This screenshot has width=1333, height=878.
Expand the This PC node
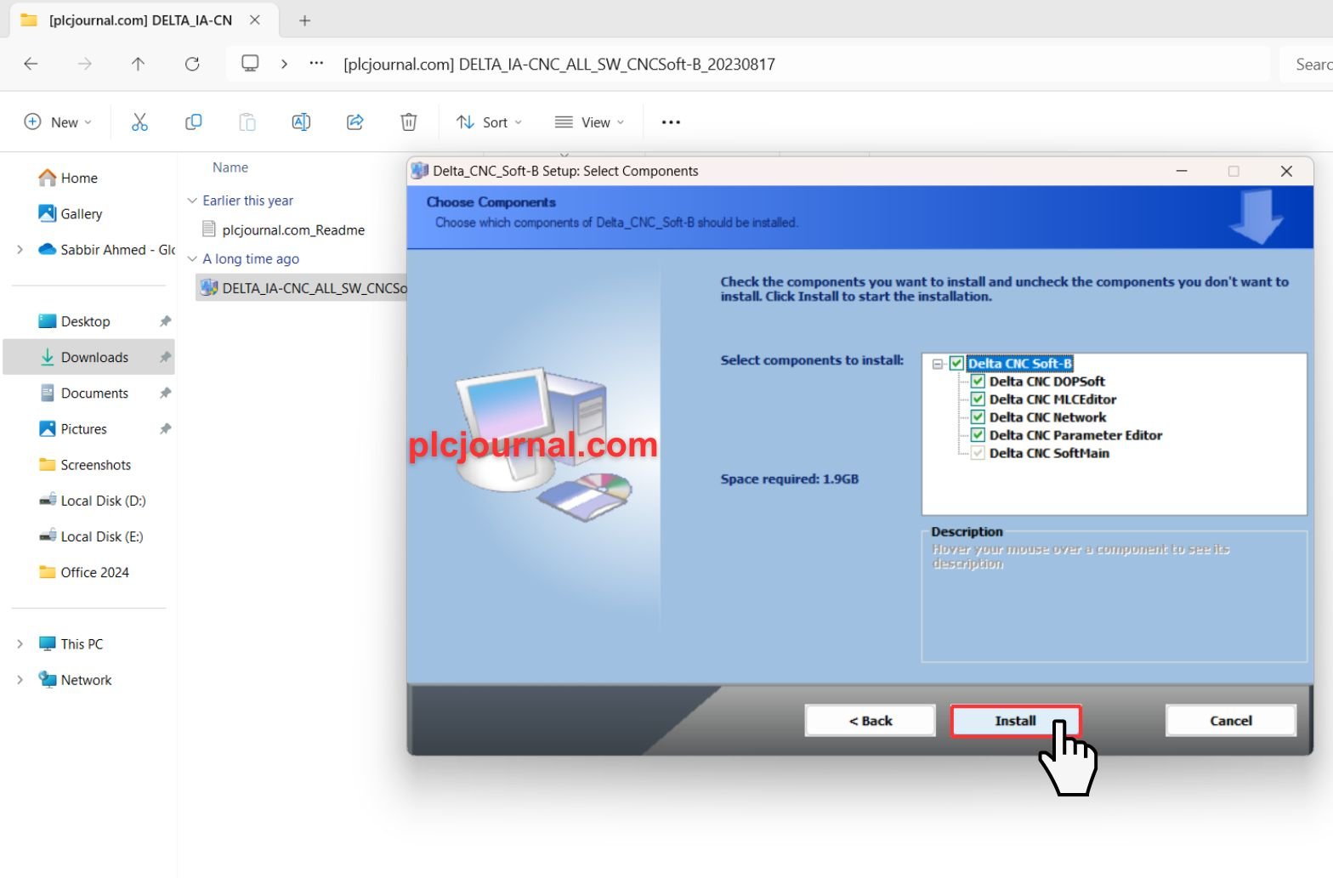click(x=20, y=643)
